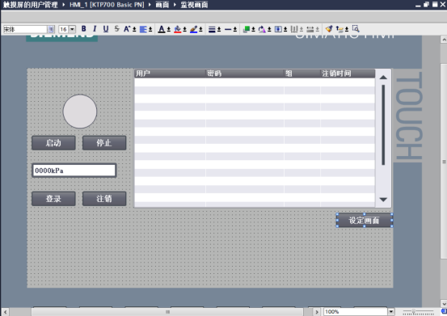
Task: Open the font size dropdown
Action: [73, 29]
